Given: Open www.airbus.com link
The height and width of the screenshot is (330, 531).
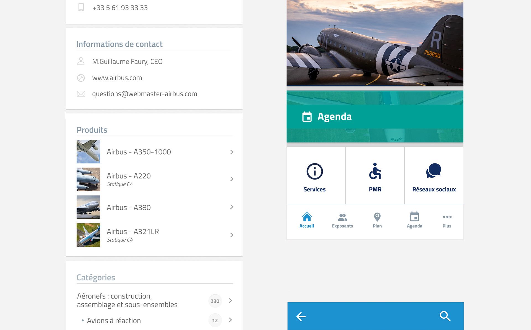Looking at the screenshot, I should (x=117, y=78).
